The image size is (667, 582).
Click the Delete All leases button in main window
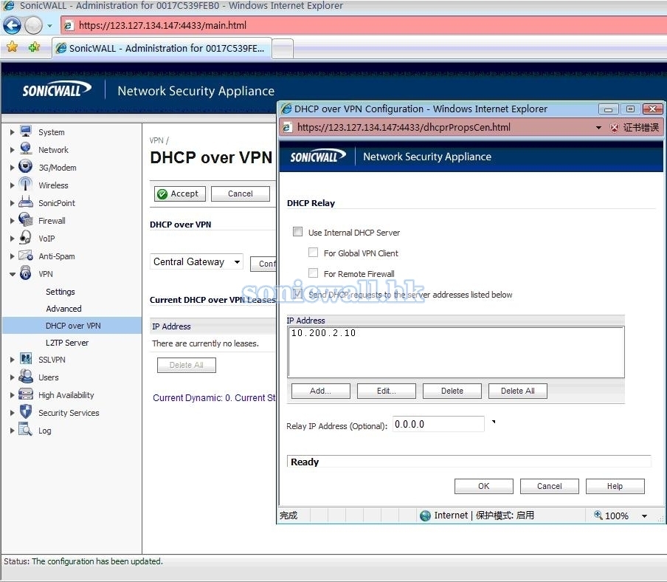(187, 365)
